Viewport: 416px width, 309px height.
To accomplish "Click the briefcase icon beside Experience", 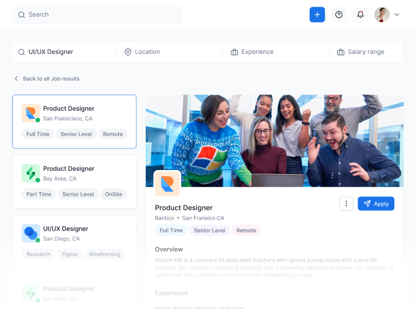I will pyautogui.click(x=234, y=52).
